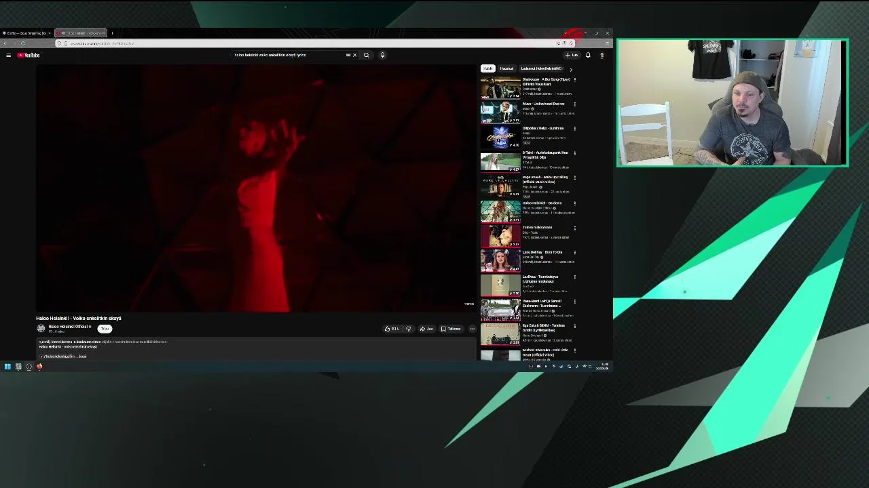The height and width of the screenshot is (488, 869).
Task: Open Lana Del Rey Born To Die title
Action: point(542,252)
